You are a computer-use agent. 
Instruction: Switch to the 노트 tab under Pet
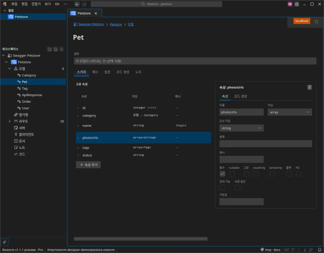click(138, 72)
